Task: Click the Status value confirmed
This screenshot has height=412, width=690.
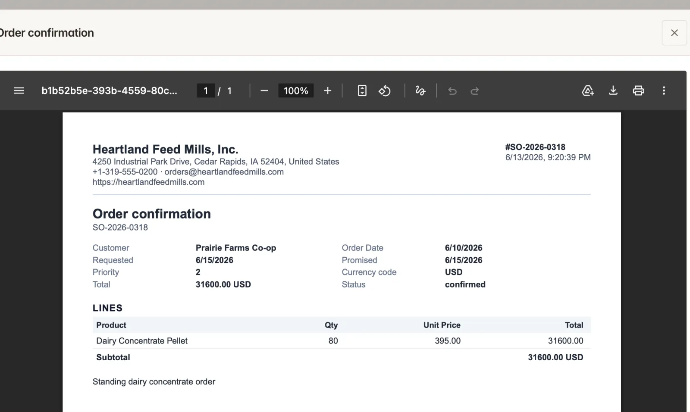Action: click(x=465, y=284)
